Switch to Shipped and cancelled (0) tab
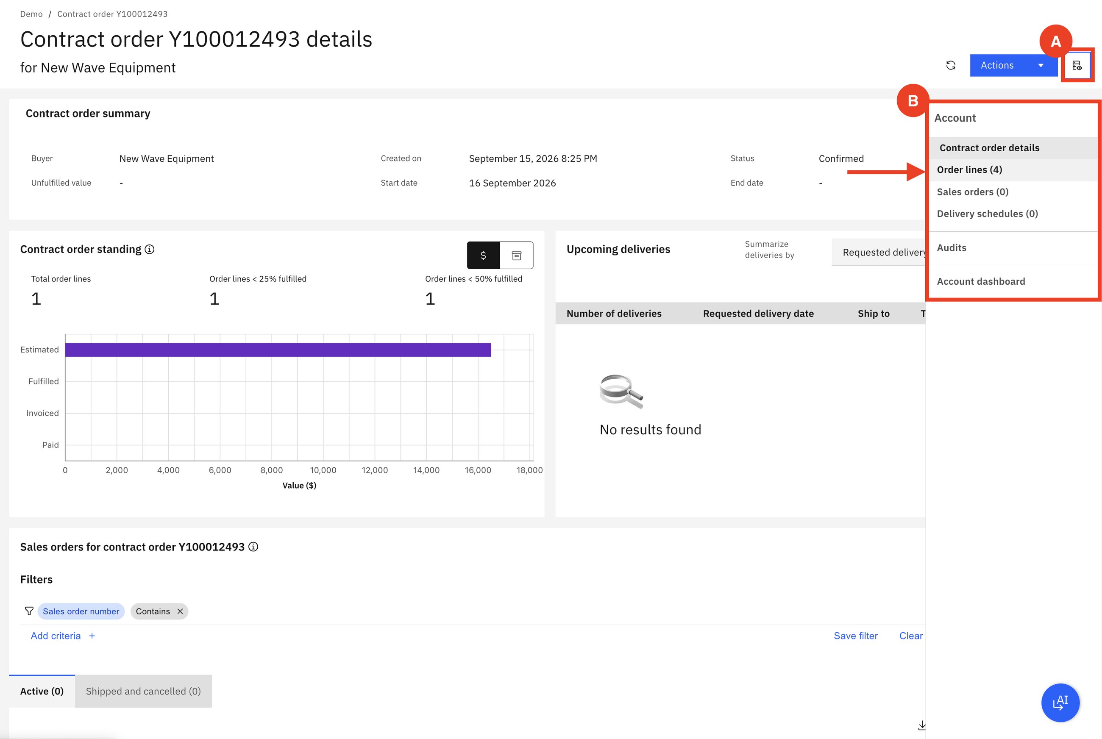 143,691
